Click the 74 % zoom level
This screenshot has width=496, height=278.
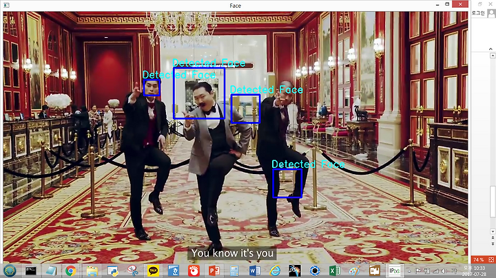tap(478, 259)
